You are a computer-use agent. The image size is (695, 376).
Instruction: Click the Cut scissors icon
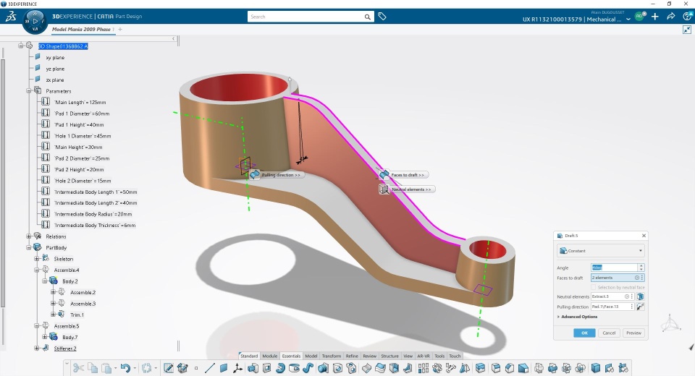(78, 368)
